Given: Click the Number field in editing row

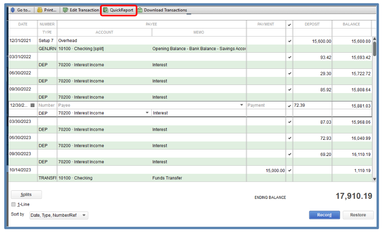Looking at the screenshot, I should click(x=47, y=105).
